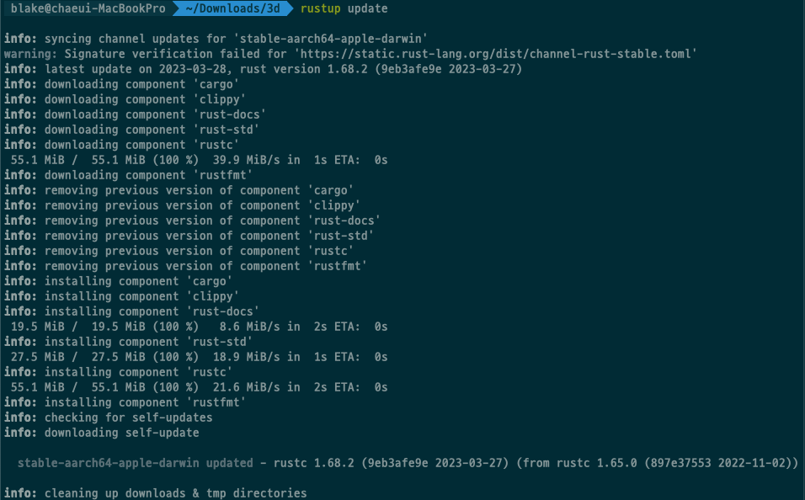Click the 'latest update on 2023-03-28' line
Screen dimensions: 805x500
pyautogui.click(x=263, y=69)
